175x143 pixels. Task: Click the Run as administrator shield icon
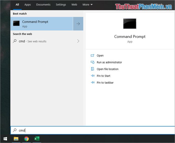(92, 62)
